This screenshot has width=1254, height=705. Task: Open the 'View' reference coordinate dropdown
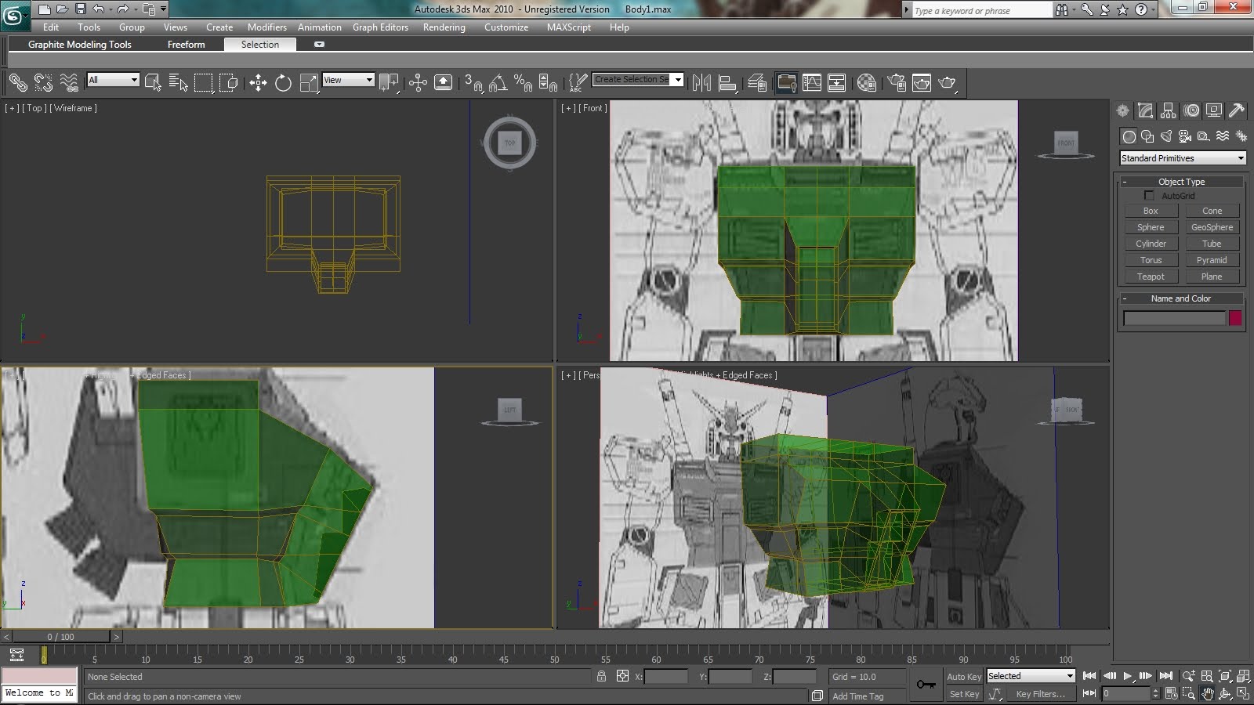pos(348,80)
